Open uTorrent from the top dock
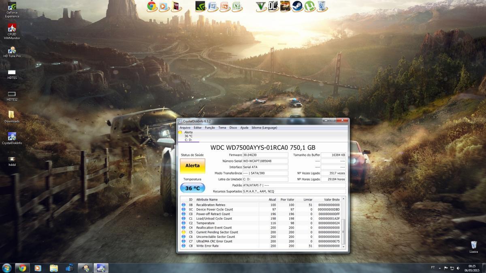 [309, 6]
